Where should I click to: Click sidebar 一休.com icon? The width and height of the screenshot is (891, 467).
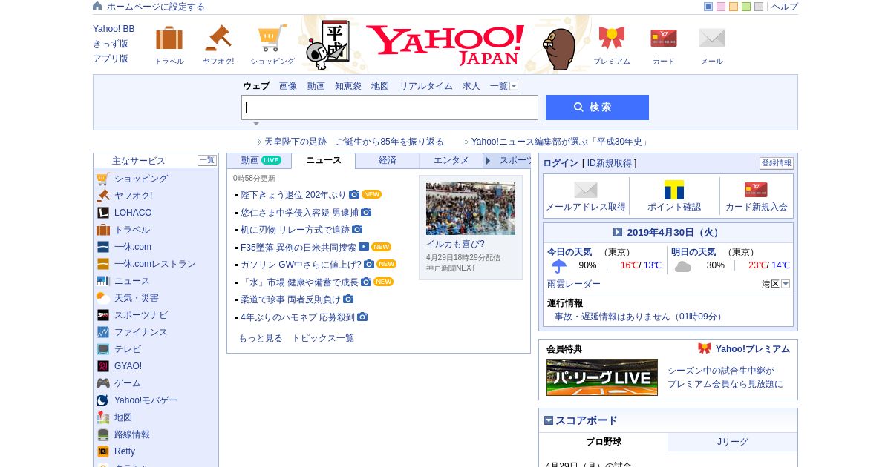[103, 247]
